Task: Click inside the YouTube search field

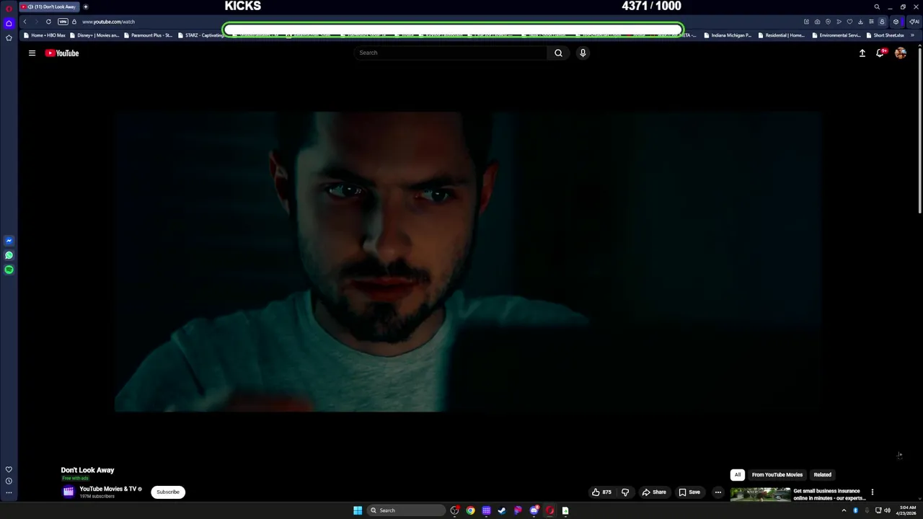Action: 451,53
